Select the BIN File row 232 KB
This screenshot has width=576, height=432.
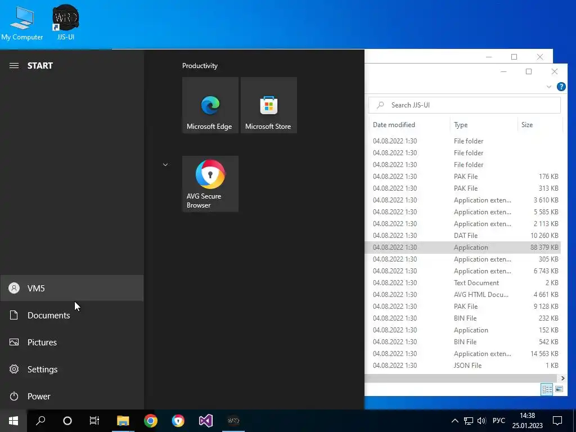pyautogui.click(x=463, y=318)
